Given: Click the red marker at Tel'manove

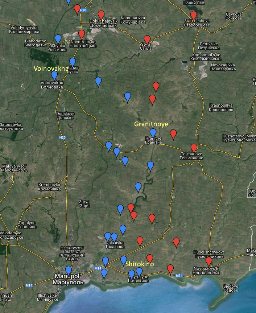Looking at the screenshot, I should (x=194, y=148).
